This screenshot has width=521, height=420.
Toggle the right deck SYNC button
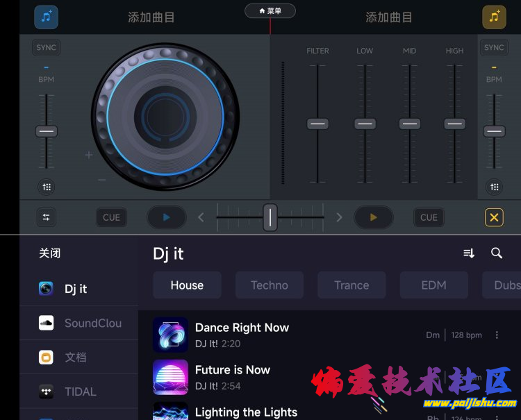(x=494, y=48)
